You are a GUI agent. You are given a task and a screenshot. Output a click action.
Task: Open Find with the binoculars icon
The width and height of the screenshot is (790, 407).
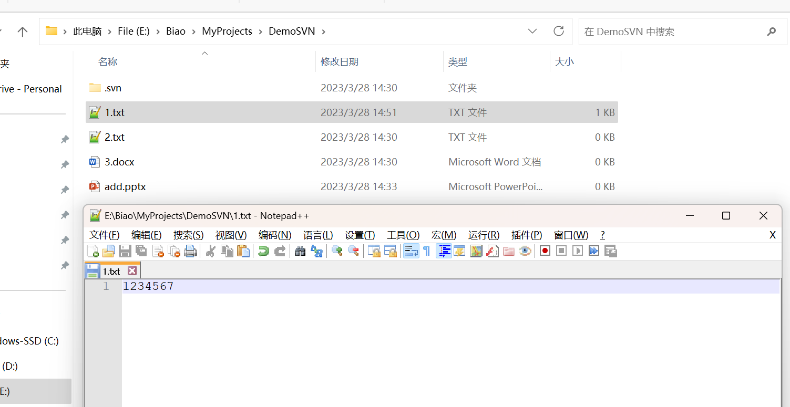300,251
